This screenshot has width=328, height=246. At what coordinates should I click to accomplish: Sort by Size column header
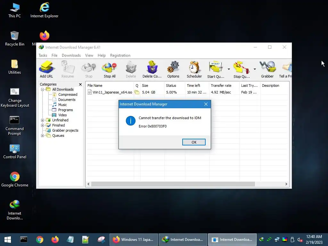(x=152, y=86)
